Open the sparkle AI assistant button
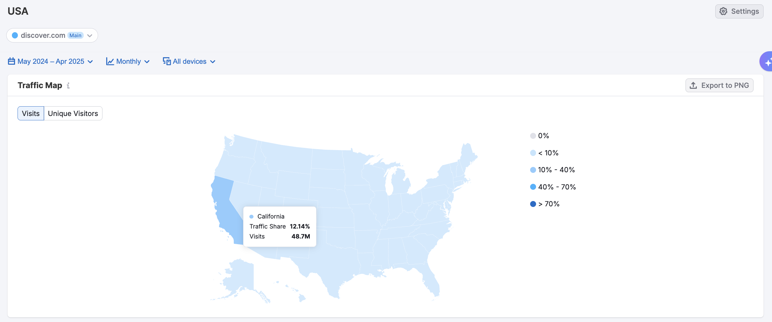 767,62
